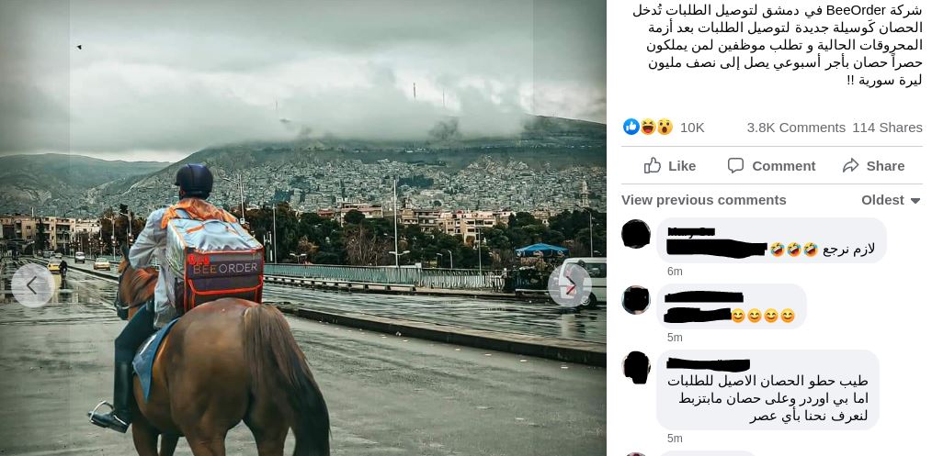This screenshot has height=456, width=932.
Task: Open the 10K reactions list
Action: 692,128
